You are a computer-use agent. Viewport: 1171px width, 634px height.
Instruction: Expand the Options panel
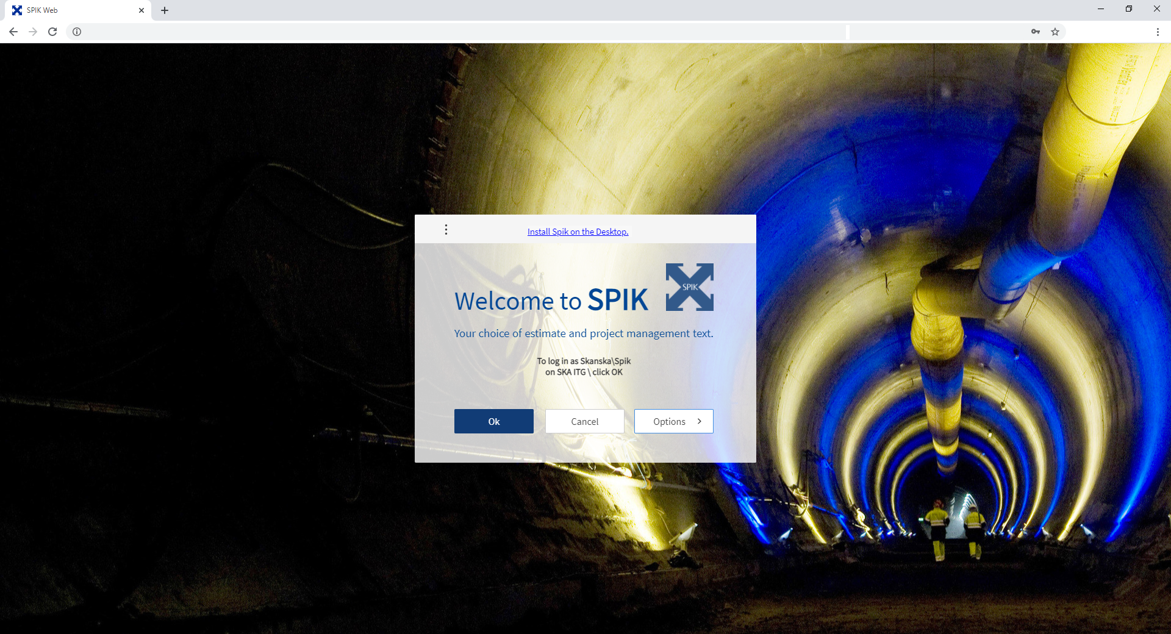674,421
